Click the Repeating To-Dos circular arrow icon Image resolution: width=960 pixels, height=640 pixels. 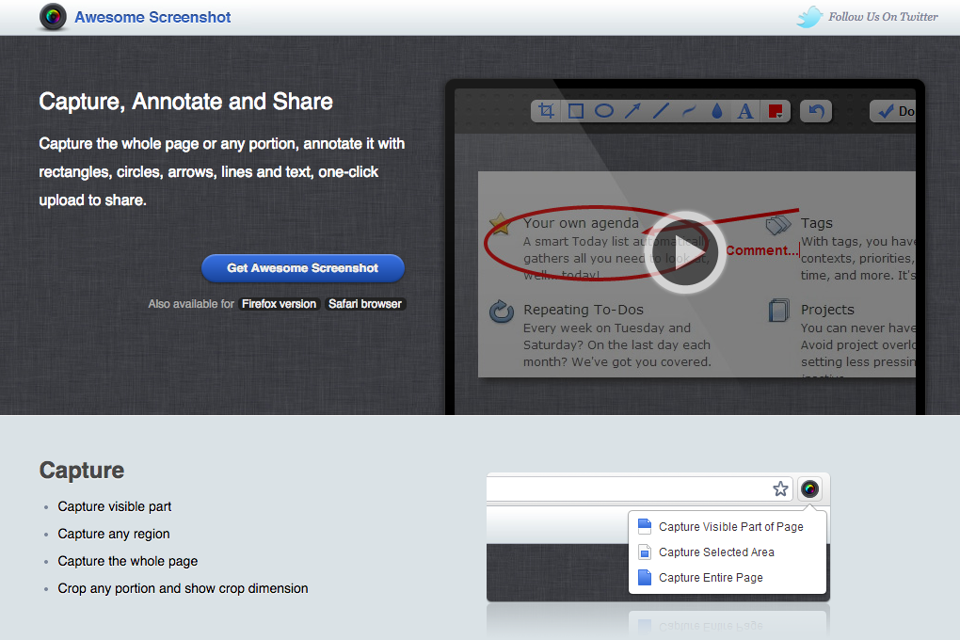[502, 312]
